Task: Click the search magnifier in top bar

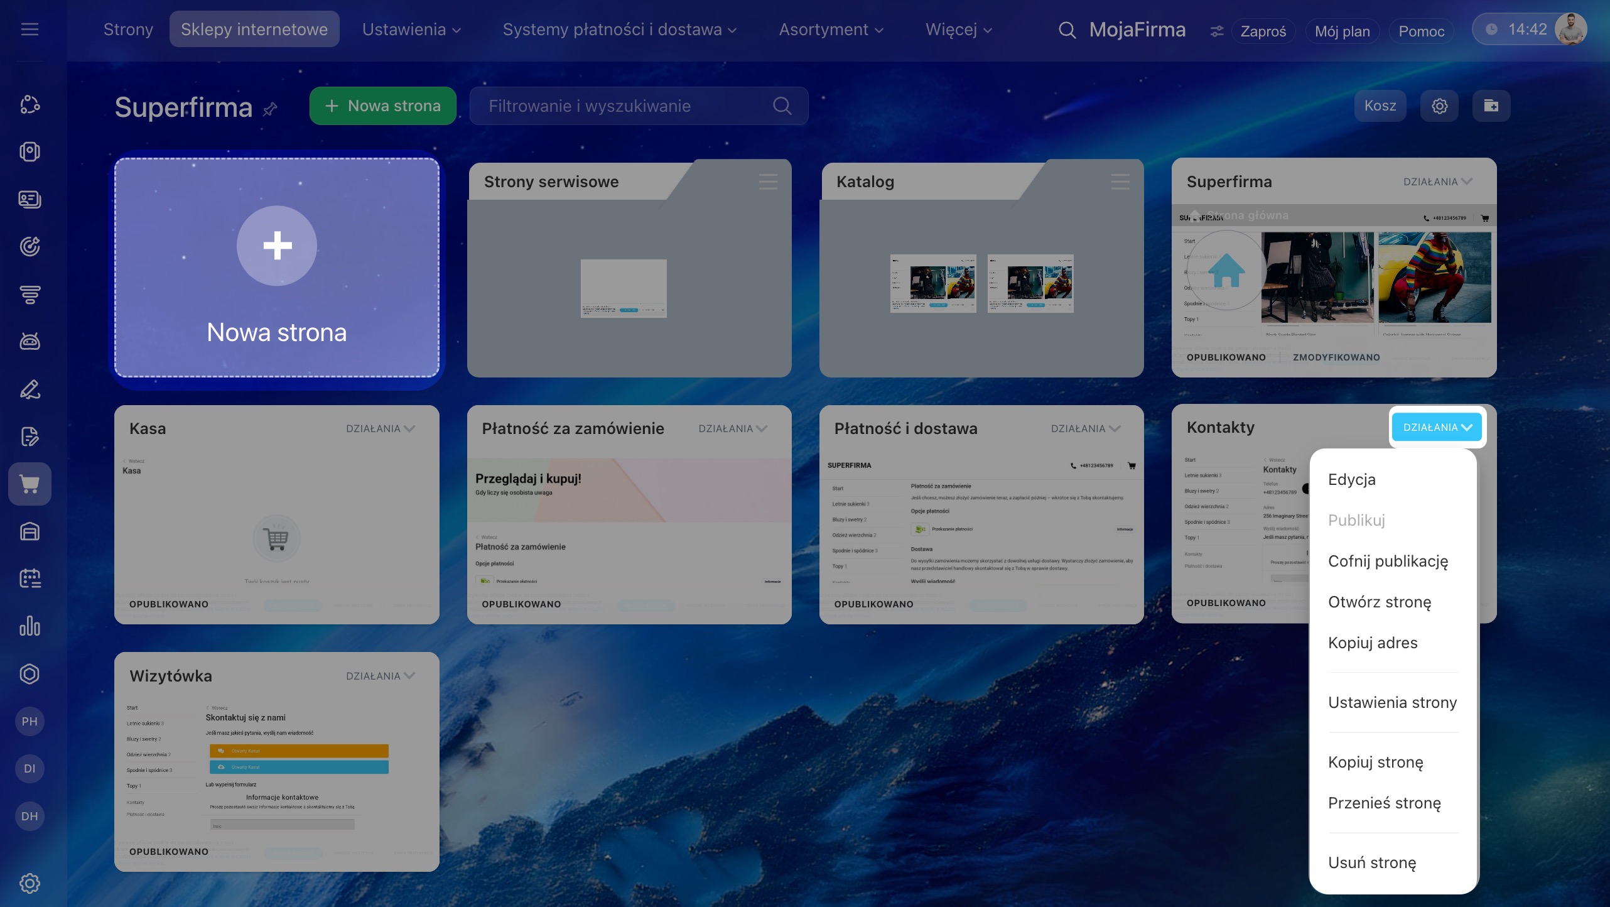Action: [x=1067, y=30]
